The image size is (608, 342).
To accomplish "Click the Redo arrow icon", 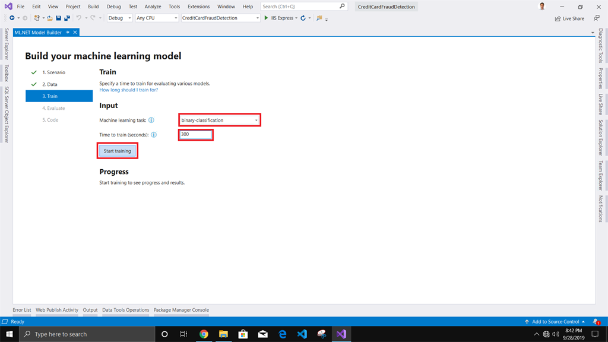I will tap(93, 18).
